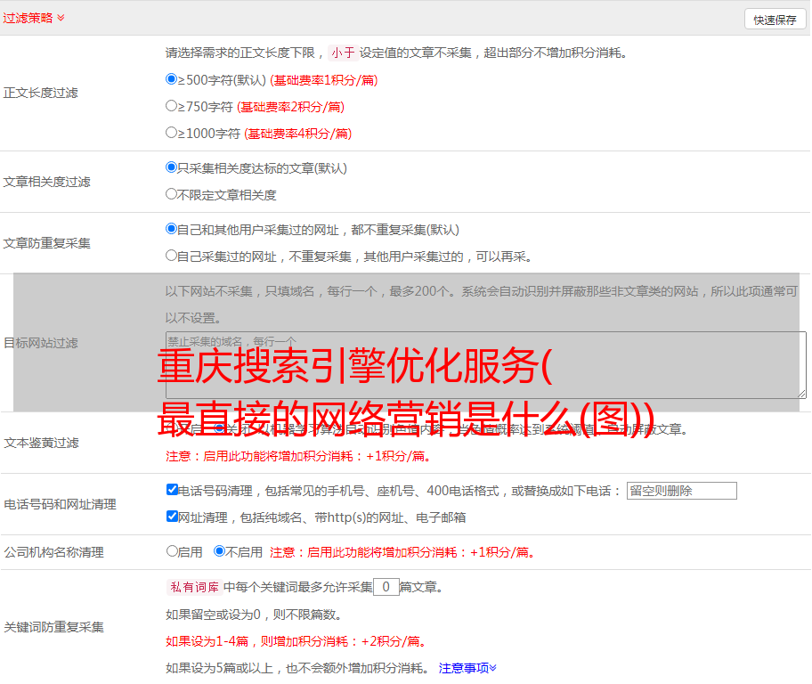Click the 禁止采集的域名 textarea
The width and height of the screenshot is (812, 684).
point(485,365)
